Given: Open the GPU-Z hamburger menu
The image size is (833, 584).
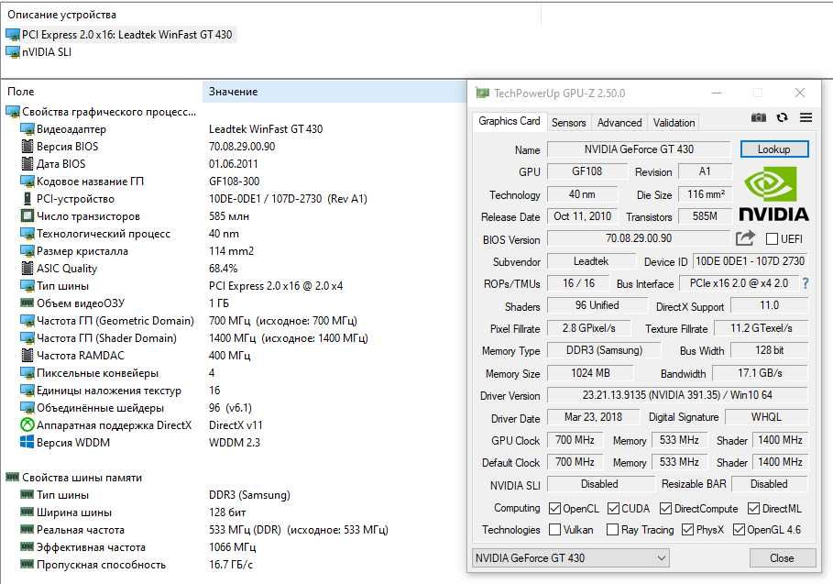Looking at the screenshot, I should [806, 117].
